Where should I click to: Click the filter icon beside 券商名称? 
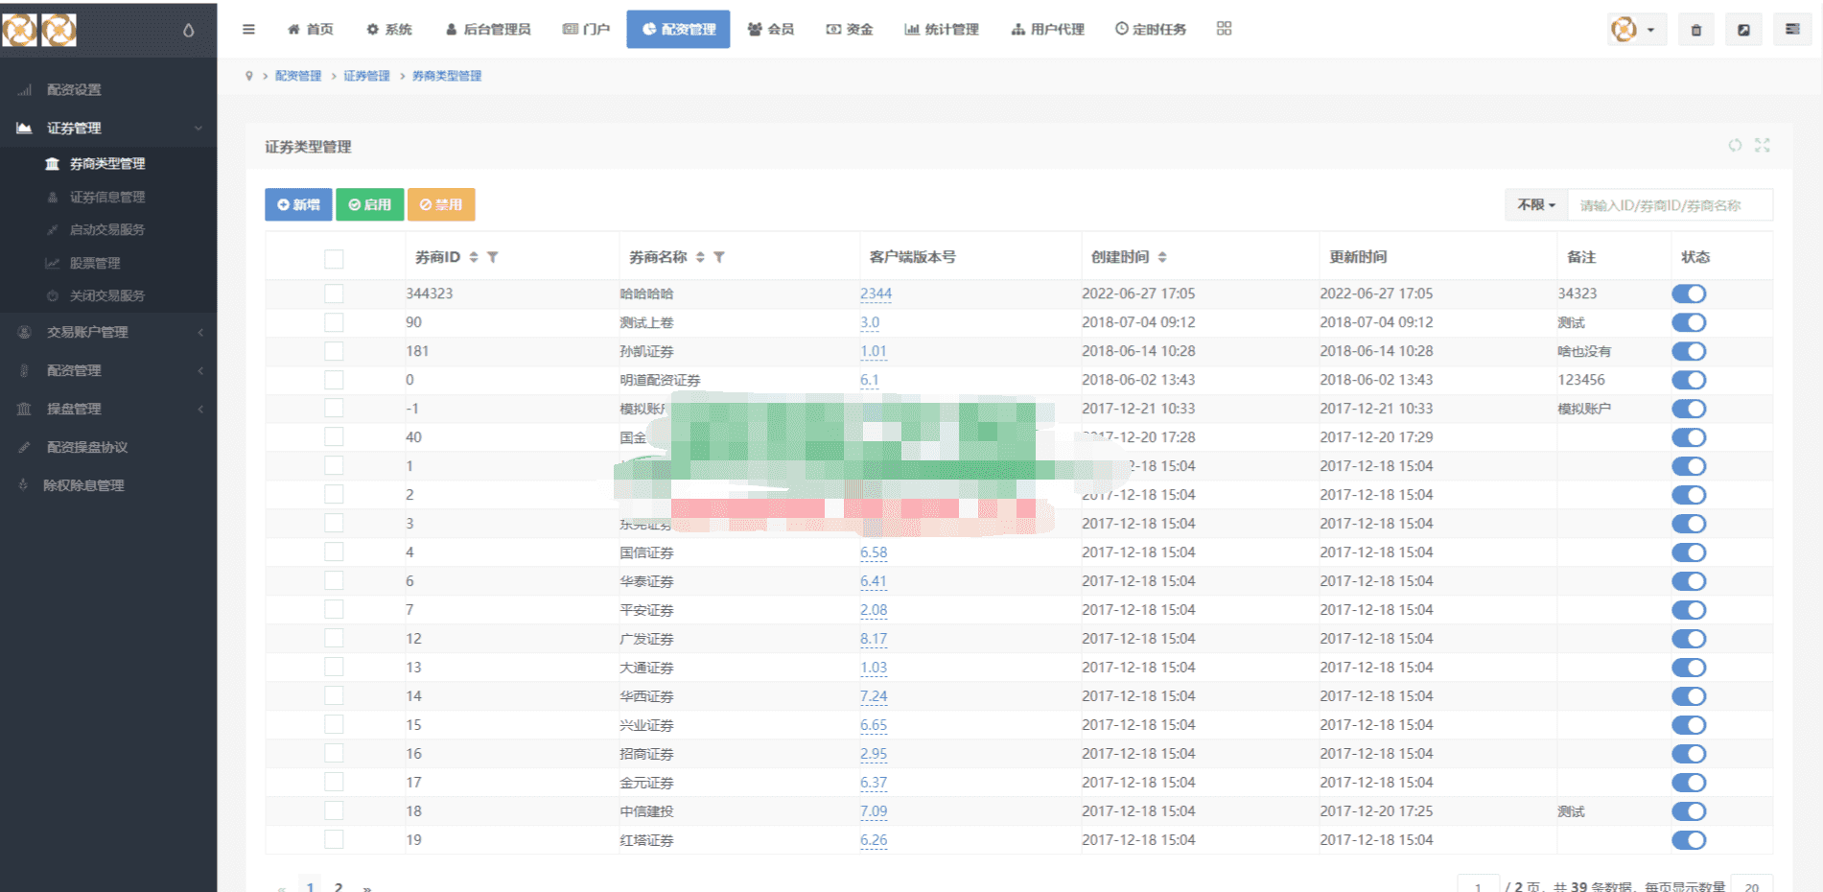pos(719,257)
